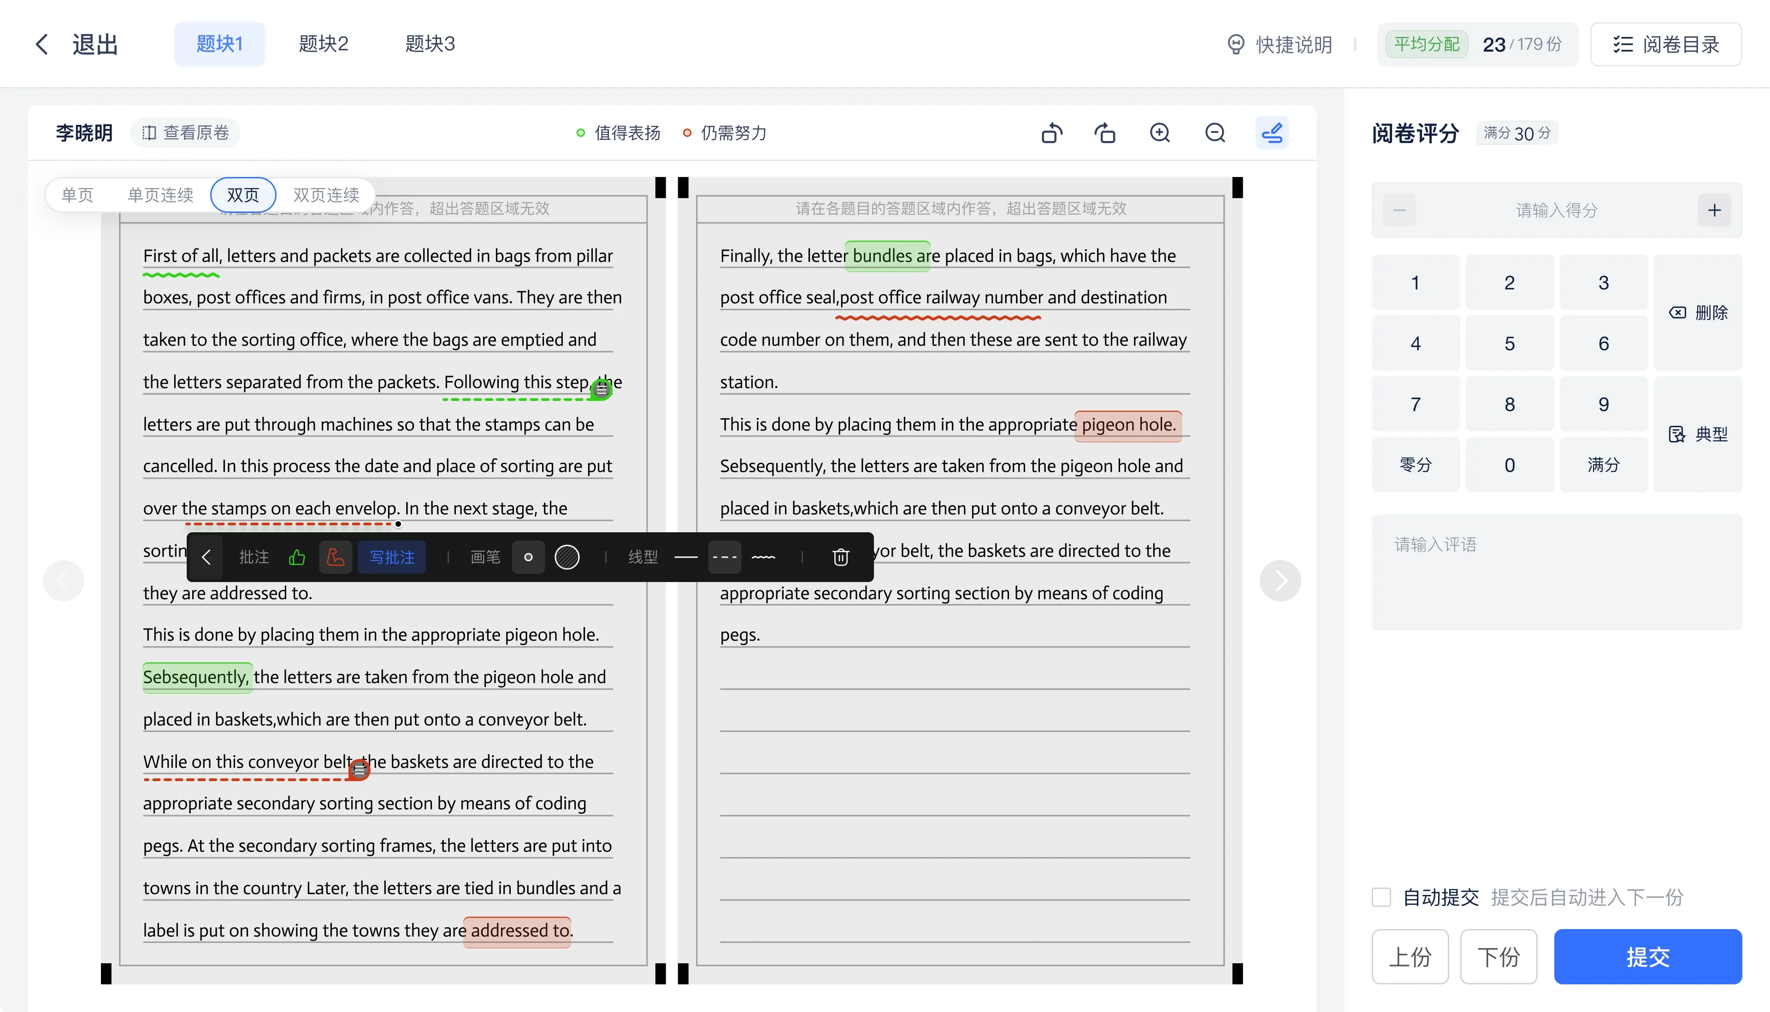The height and width of the screenshot is (1012, 1770).
Task: Click the green thumbs-up annotation icon
Action: [297, 558]
